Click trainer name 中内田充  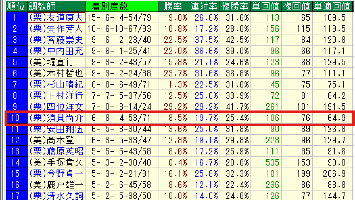[x=56, y=51]
